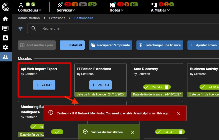The width and height of the screenshot is (219, 140).
Task: Click the Gestionnaire breadcrumb
Action: coord(84,18)
